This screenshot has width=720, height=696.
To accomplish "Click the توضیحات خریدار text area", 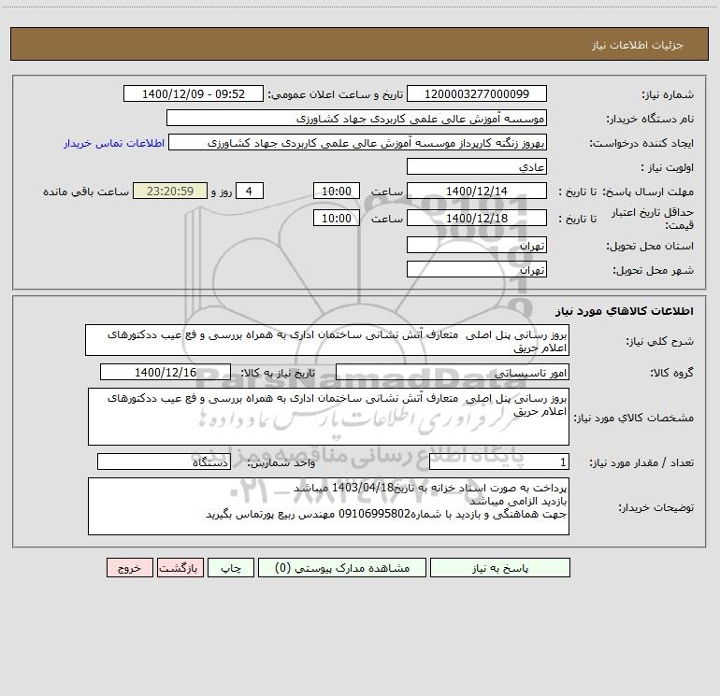I will tap(328, 506).
